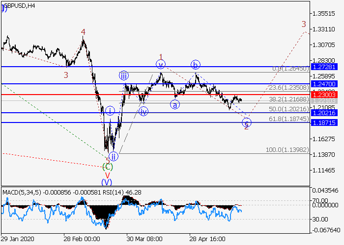The image size is (344, 245).
Task: Select the circled wave v marker
Action: pos(160,64)
